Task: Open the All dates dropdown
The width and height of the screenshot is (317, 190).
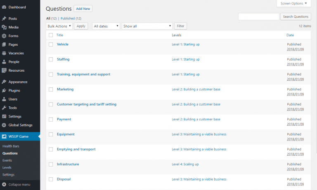Action: click(x=106, y=26)
